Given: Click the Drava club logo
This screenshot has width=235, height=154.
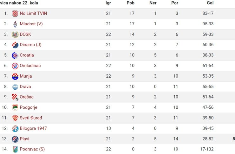Looking at the screenshot, I should coord(15,87).
